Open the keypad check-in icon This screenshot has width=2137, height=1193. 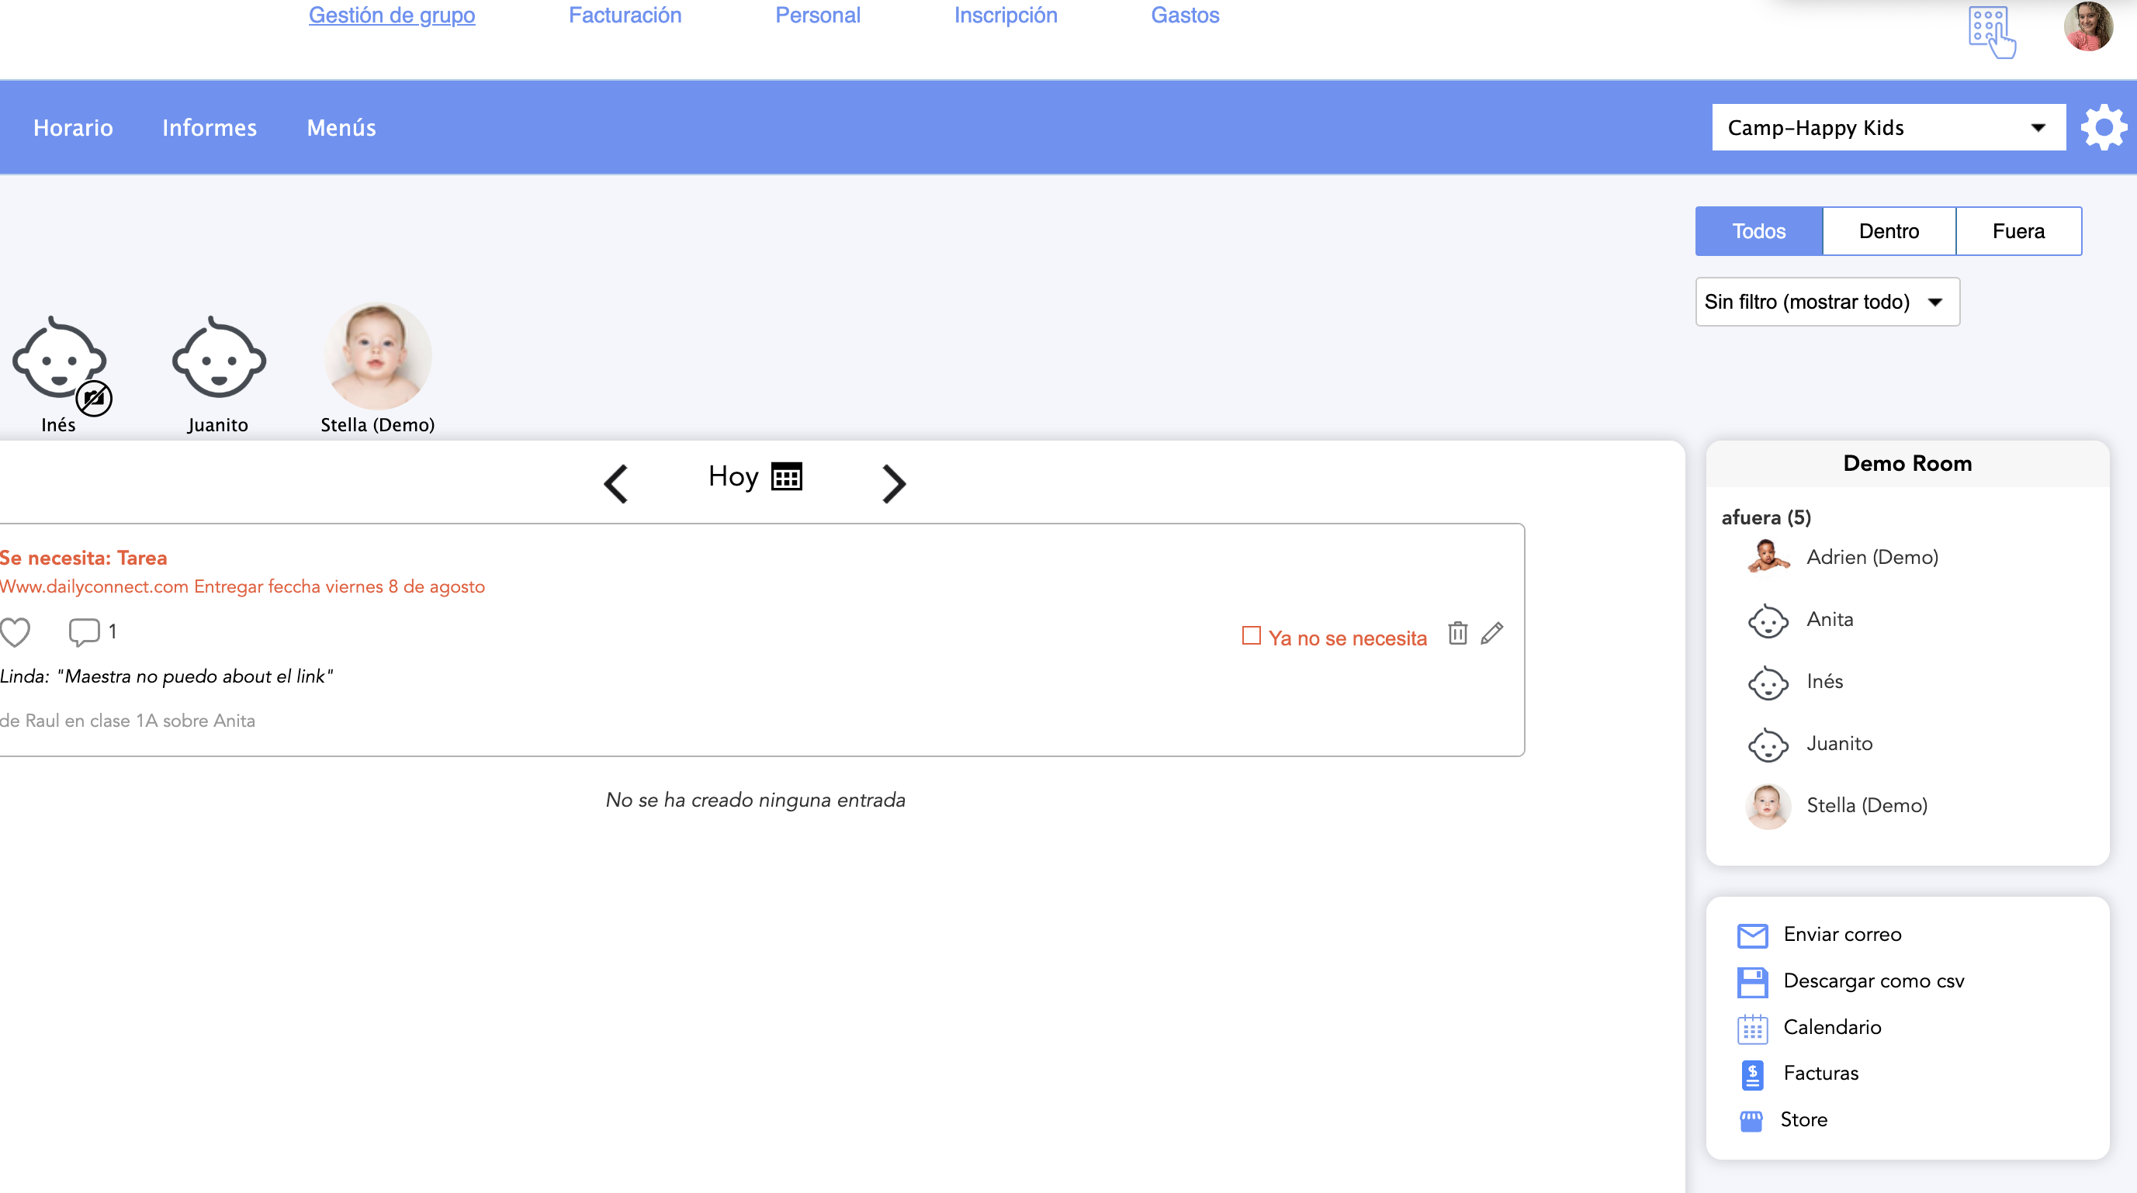pos(1990,32)
